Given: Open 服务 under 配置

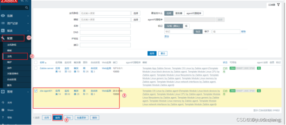Looking at the screenshot, I should click(x=10, y=85).
